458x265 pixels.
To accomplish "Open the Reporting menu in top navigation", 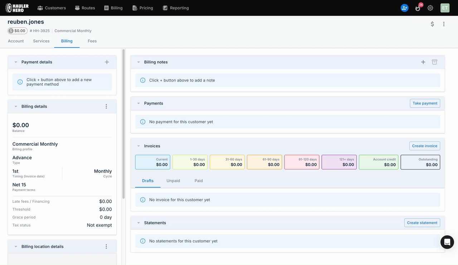I will [x=175, y=8].
